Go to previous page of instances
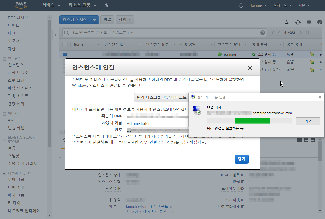 pyautogui.click(x=279, y=33)
